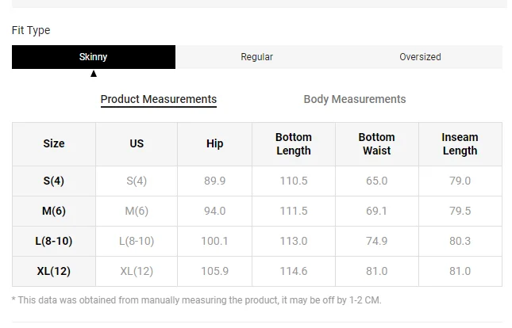
Task: Switch to the Regular fit type
Action: [x=257, y=57]
